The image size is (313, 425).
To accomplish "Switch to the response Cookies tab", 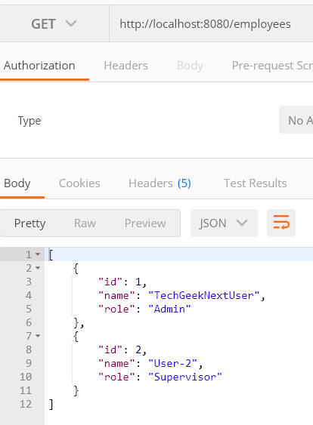I will [79, 183].
